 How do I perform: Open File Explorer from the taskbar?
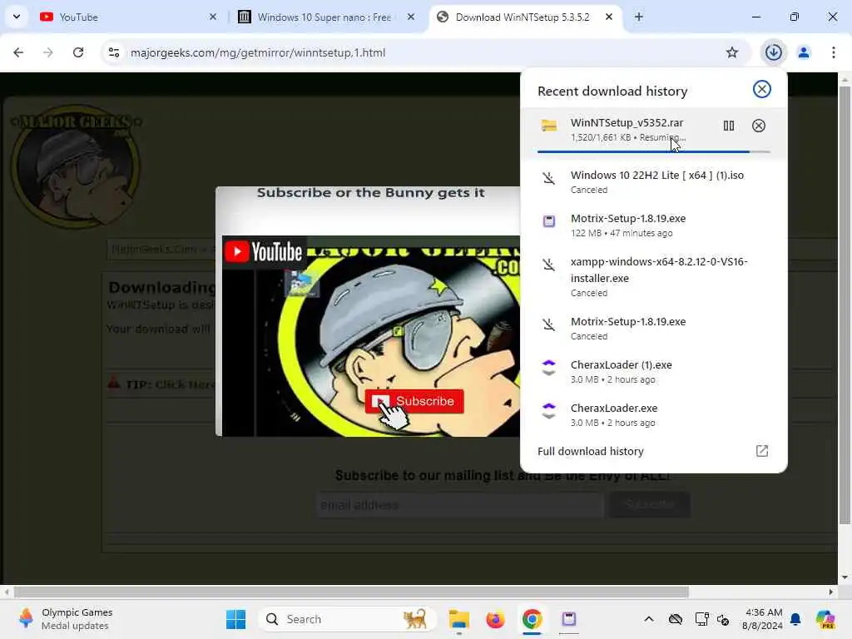click(x=458, y=619)
